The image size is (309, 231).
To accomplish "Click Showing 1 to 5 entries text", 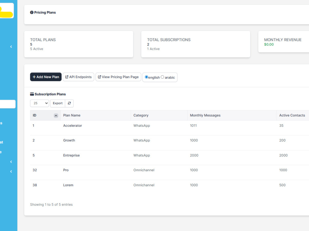I will [51, 204].
